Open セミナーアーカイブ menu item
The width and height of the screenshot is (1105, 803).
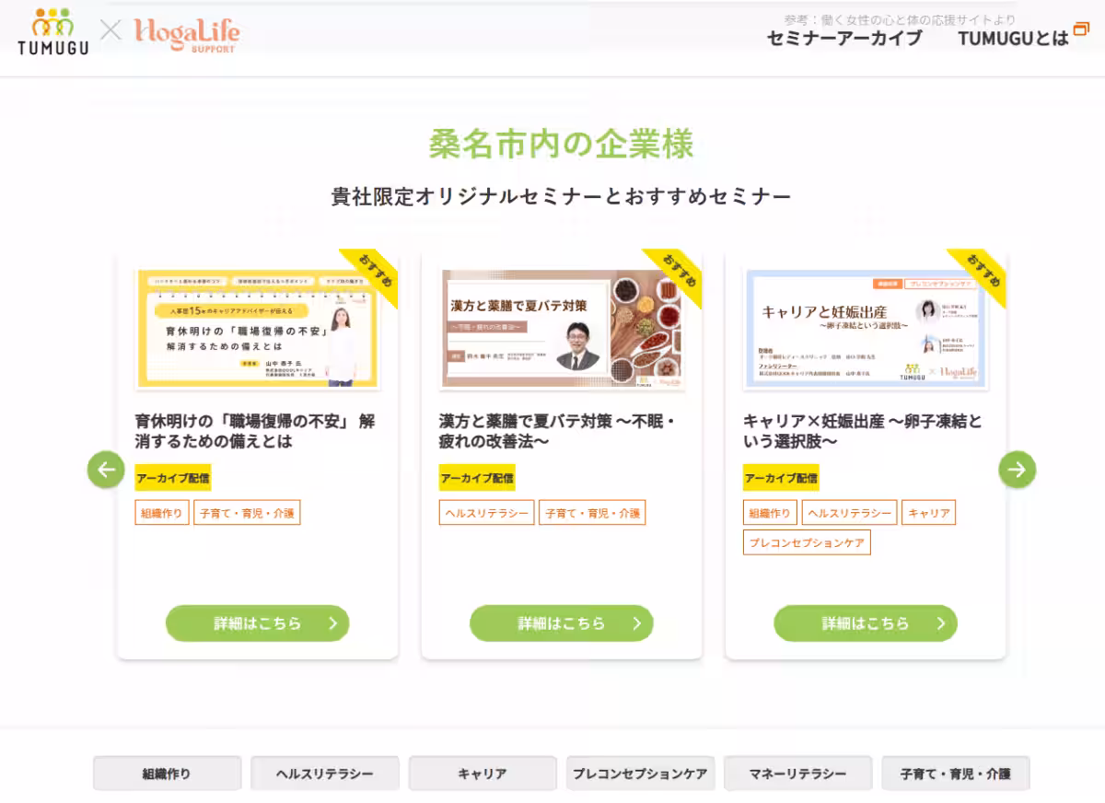pyautogui.click(x=844, y=38)
